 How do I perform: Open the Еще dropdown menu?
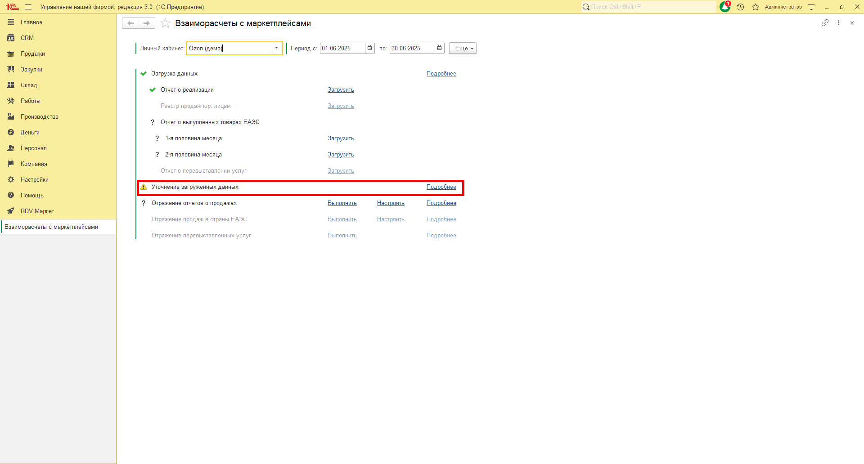tap(463, 48)
